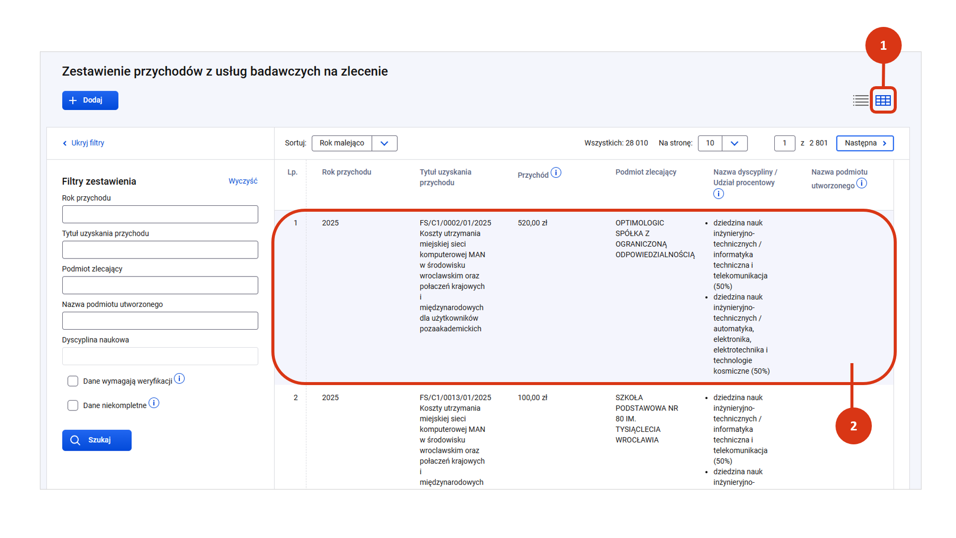Click info icon under Nazwa dyscypliny header
956x538 pixels.
[x=718, y=194]
